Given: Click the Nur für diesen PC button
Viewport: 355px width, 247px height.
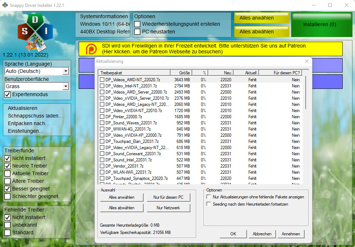Looking at the screenshot, I should [168, 197].
